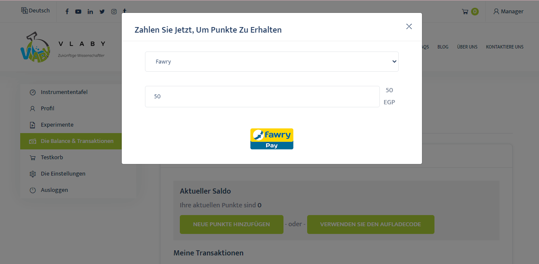Open Instrumententafel in the sidebar

coord(64,92)
